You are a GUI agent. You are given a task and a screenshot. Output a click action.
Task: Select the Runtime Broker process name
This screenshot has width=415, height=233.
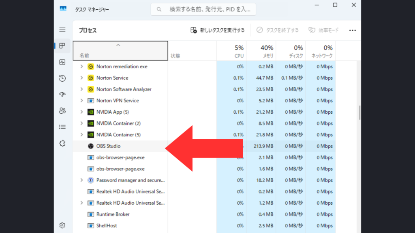coord(113,214)
